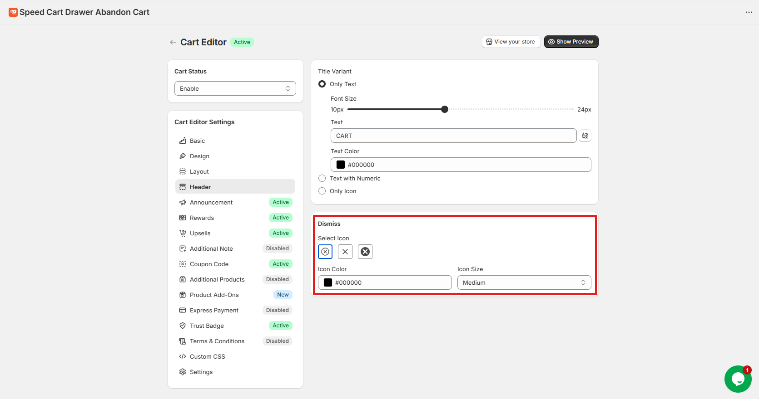759x399 pixels.
Task: Pick the filled circle X dismiss icon
Action: tap(365, 252)
